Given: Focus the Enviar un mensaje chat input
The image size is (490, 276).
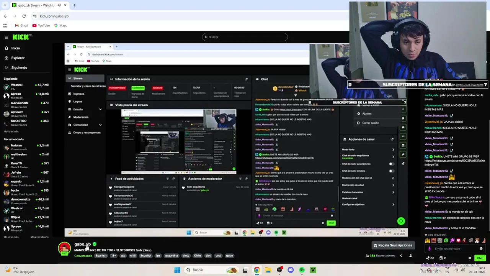Looking at the screenshot, I should [x=454, y=249].
